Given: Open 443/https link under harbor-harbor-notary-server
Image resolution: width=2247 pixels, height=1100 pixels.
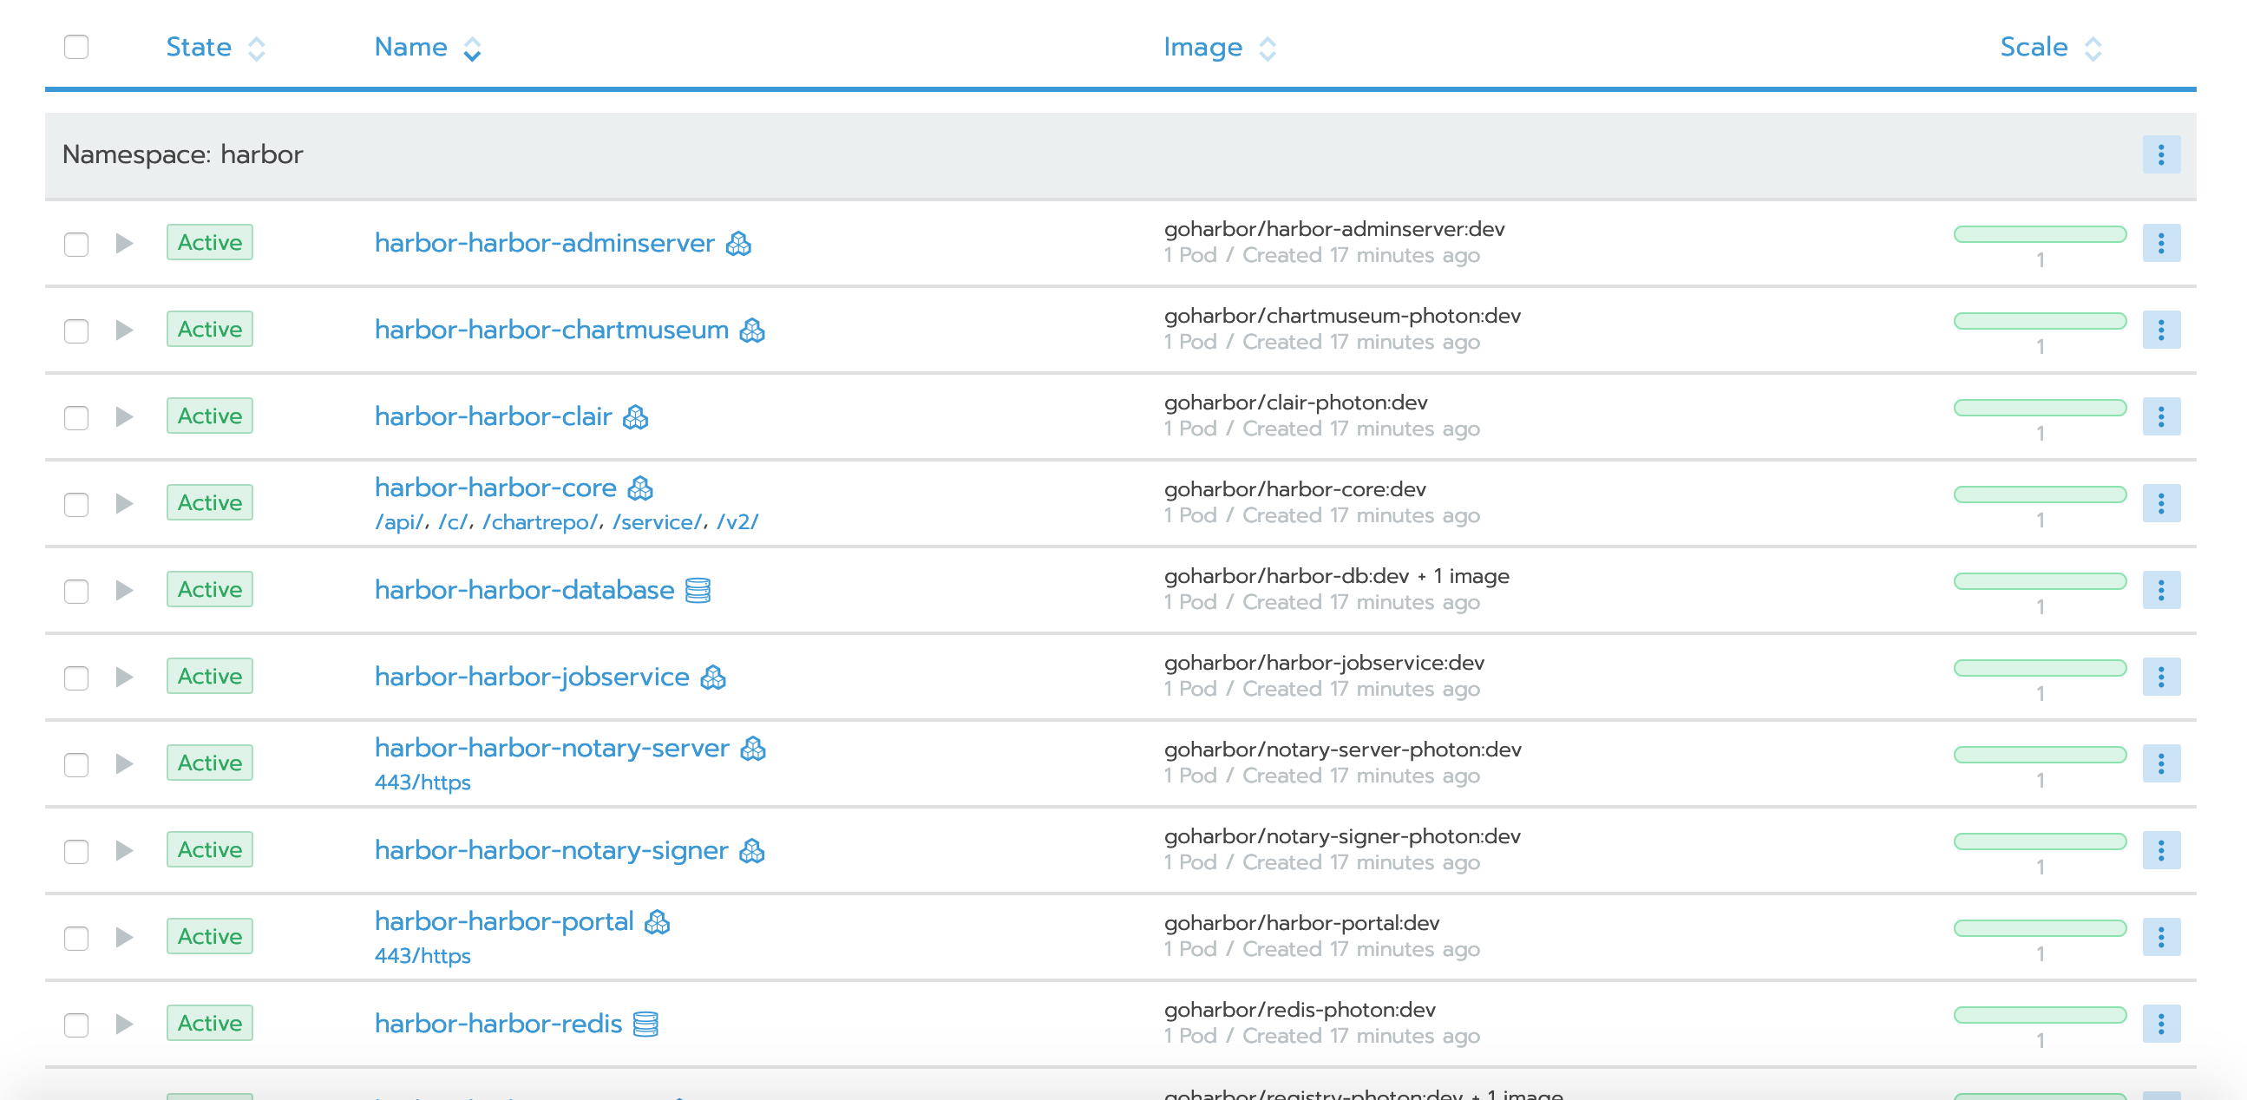Looking at the screenshot, I should pos(423,782).
